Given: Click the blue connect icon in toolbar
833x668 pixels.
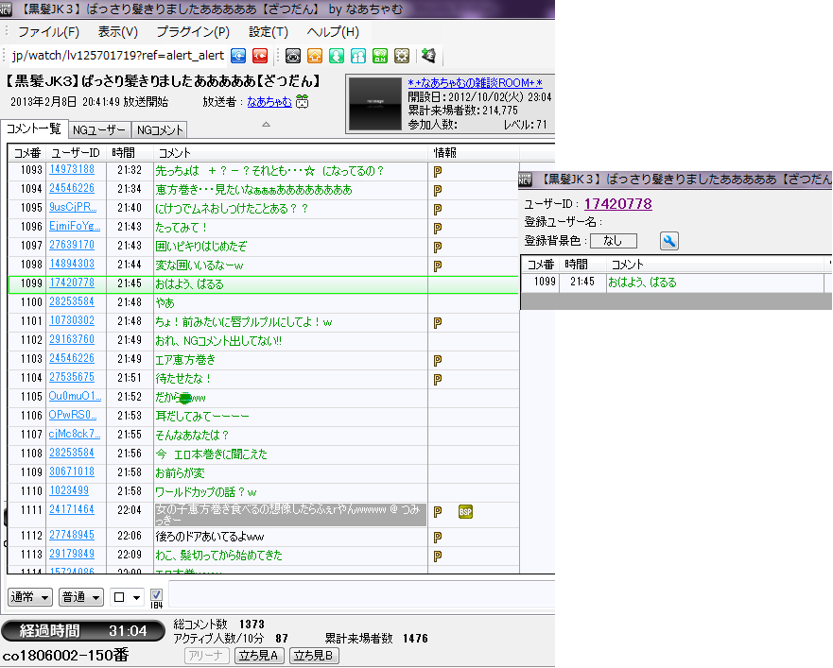Looking at the screenshot, I should tap(238, 55).
